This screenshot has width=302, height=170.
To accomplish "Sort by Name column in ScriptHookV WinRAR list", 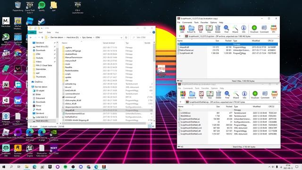I will [x=180, y=41].
